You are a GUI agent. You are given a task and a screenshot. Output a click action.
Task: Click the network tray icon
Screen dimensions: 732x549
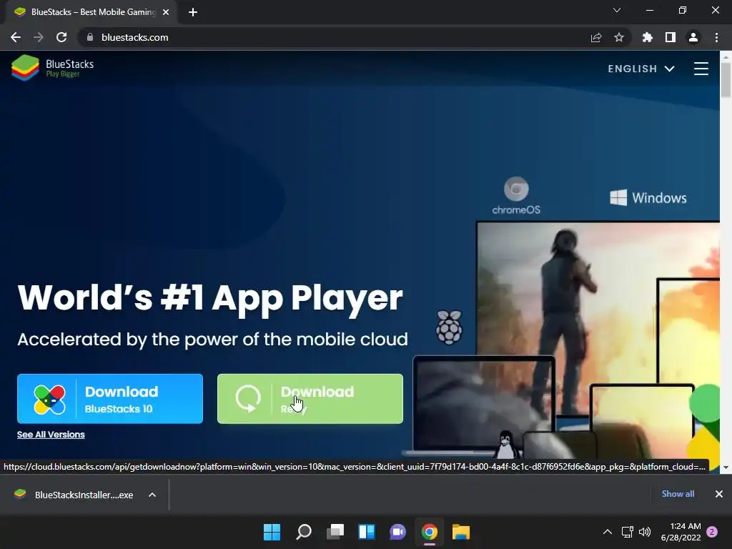(x=627, y=532)
